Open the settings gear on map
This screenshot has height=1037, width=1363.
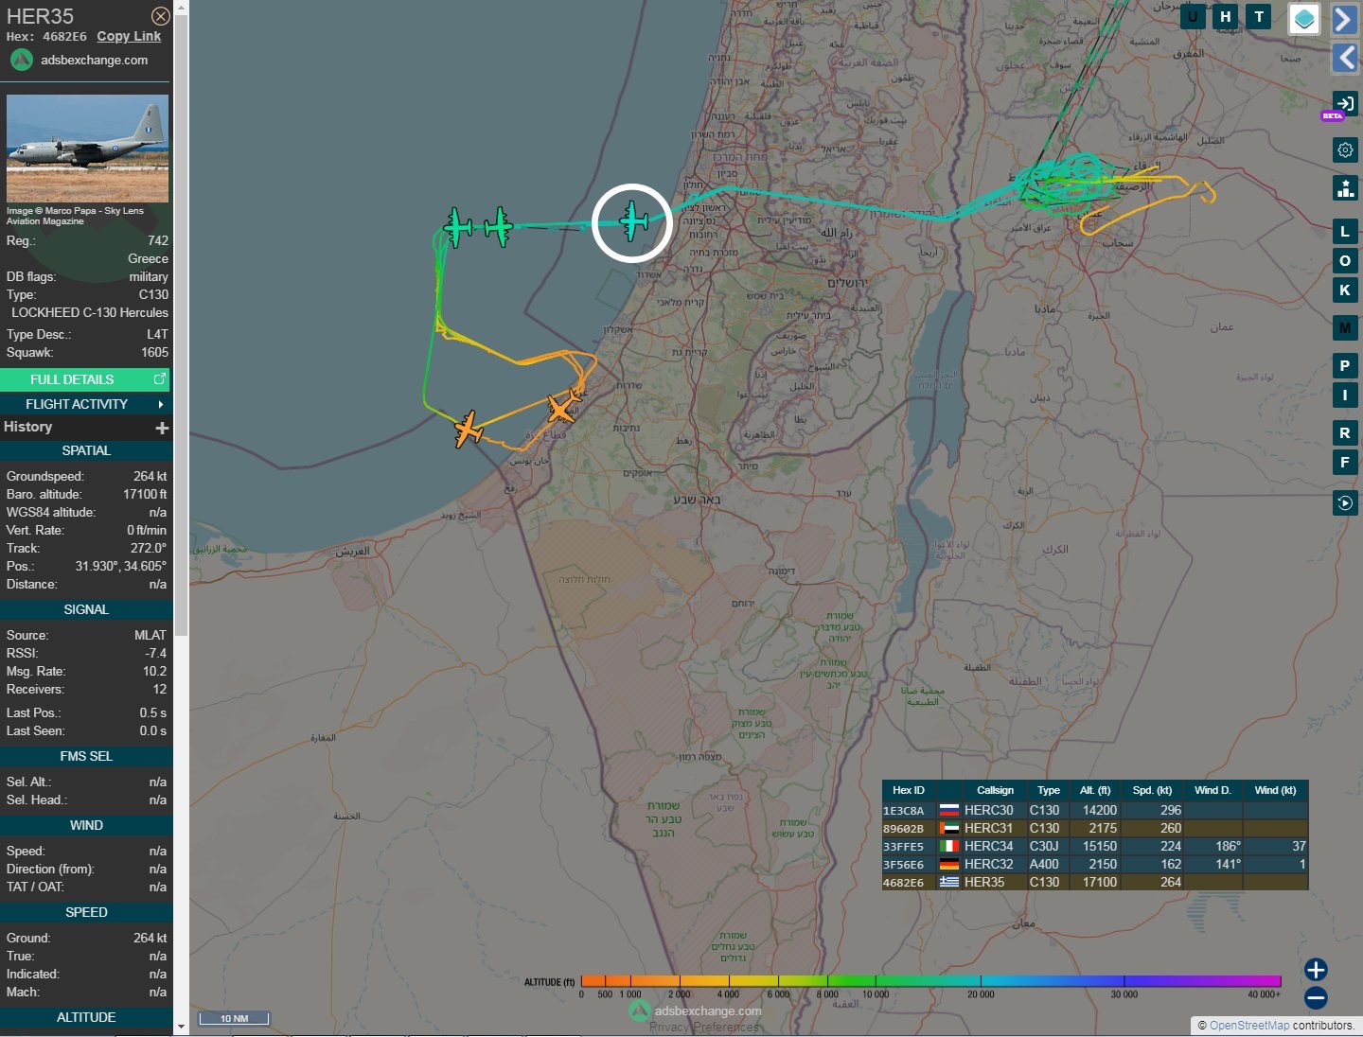click(x=1345, y=149)
